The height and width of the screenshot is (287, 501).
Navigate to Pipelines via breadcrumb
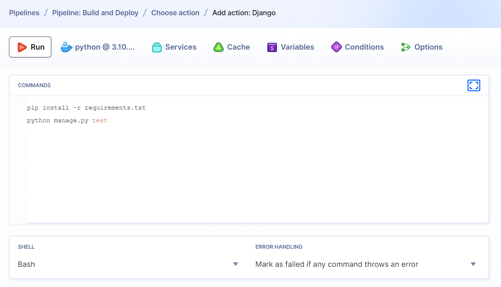24,13
